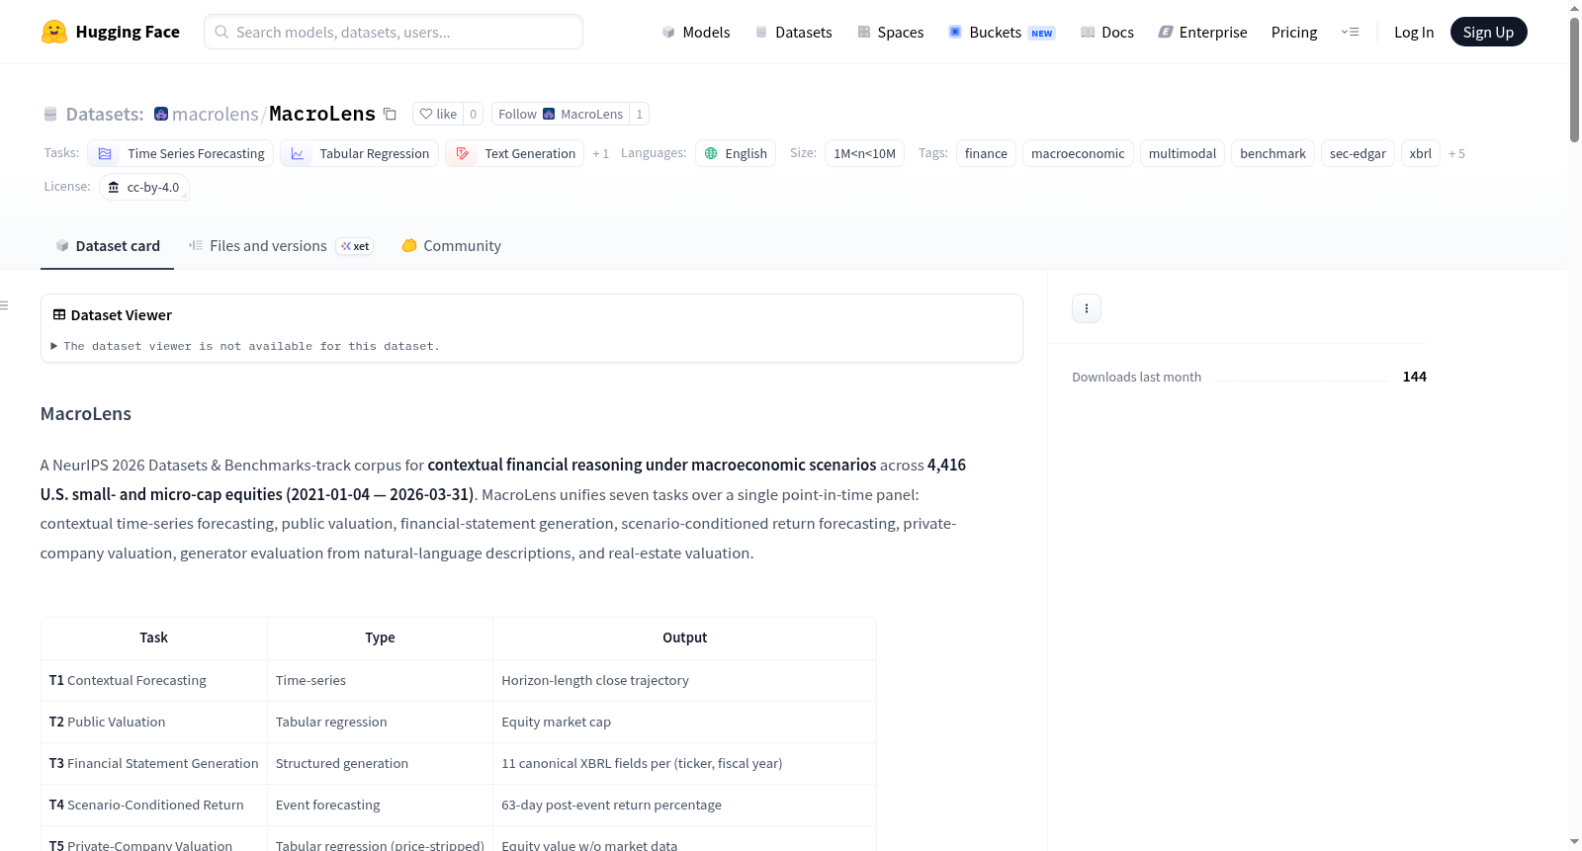Select the Text Generation task tag
The width and height of the screenshot is (1582, 851).
point(515,153)
